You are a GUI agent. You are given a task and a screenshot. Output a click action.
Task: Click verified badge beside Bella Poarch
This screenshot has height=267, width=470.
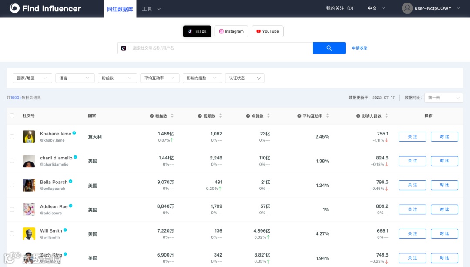pos(71,181)
